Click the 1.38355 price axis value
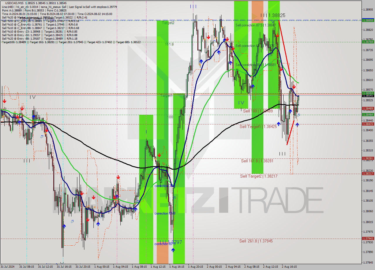Image resolution: width=375 pixels, height=270 pixels. click(368, 141)
